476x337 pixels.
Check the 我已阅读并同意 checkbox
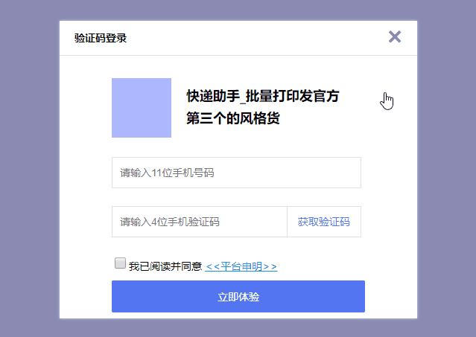click(x=120, y=263)
